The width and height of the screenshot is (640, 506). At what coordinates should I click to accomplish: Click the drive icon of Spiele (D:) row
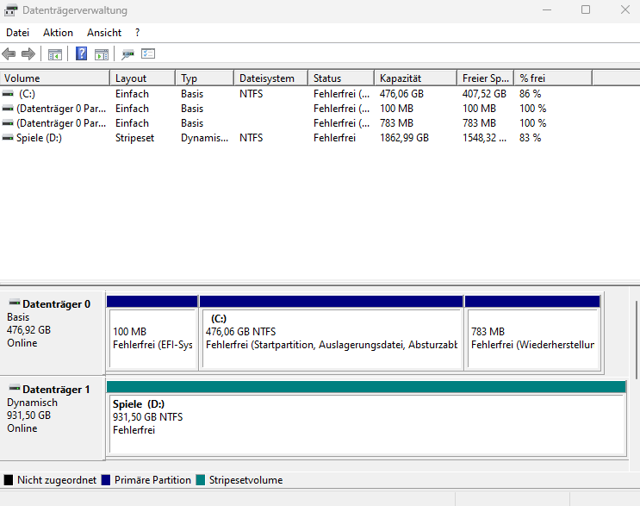[8, 138]
